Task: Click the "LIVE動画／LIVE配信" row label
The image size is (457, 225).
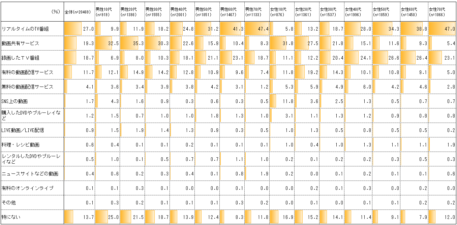Action: (23, 130)
